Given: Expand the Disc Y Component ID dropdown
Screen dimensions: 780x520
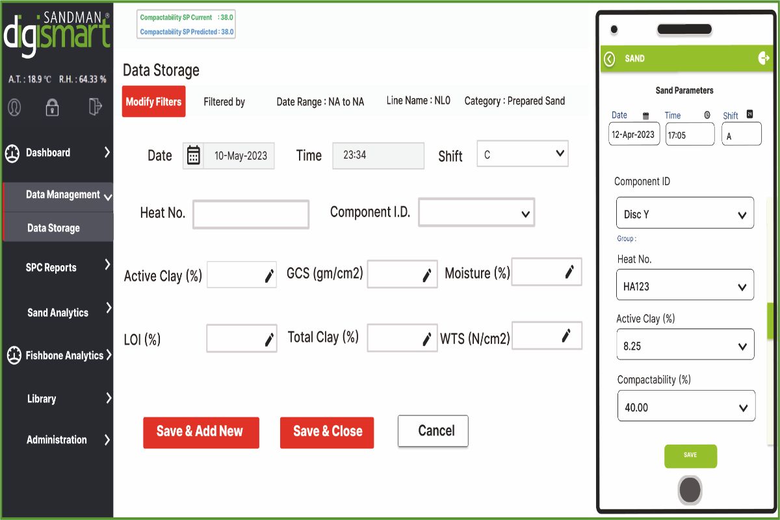Looking at the screenshot, I should (684, 213).
